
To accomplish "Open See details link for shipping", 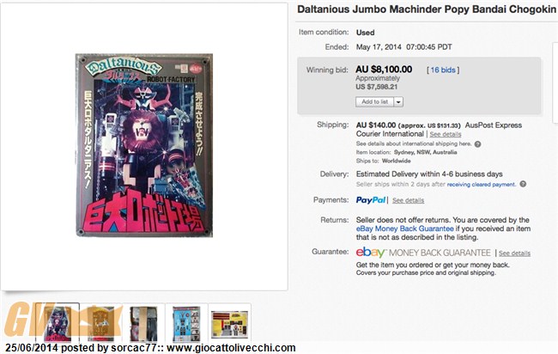I will click(446, 134).
